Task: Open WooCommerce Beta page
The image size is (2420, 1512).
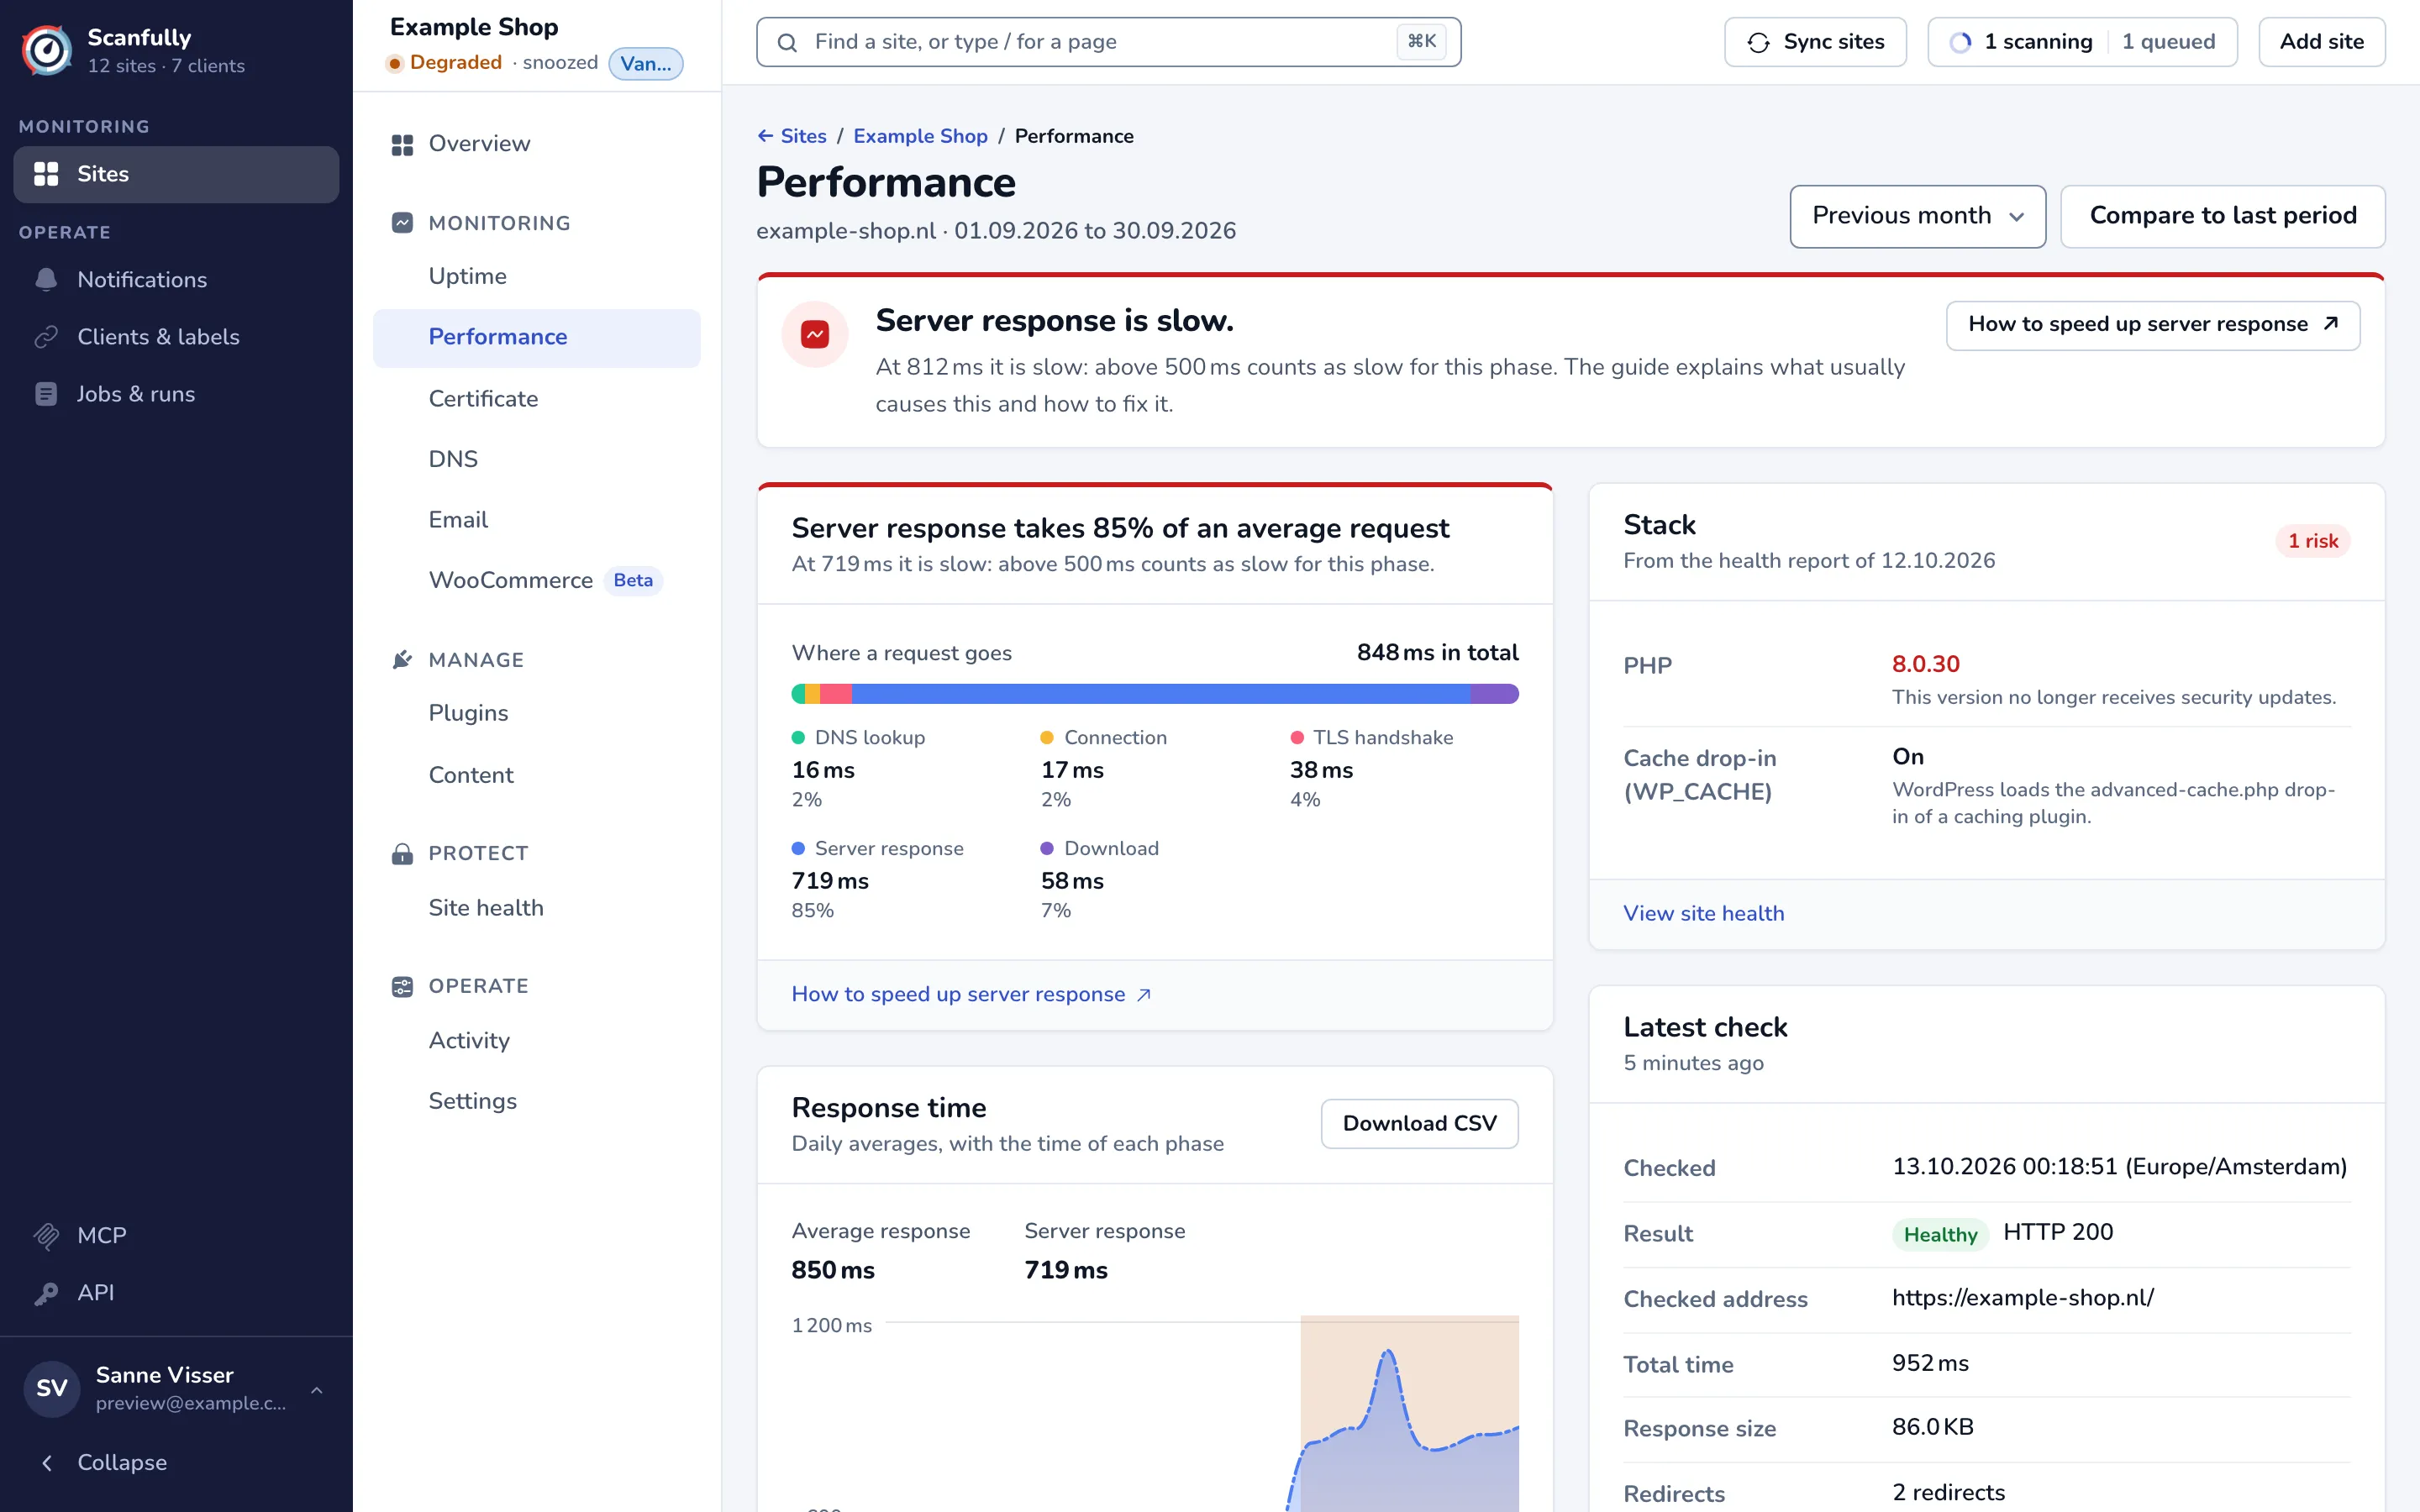Action: pos(537,580)
